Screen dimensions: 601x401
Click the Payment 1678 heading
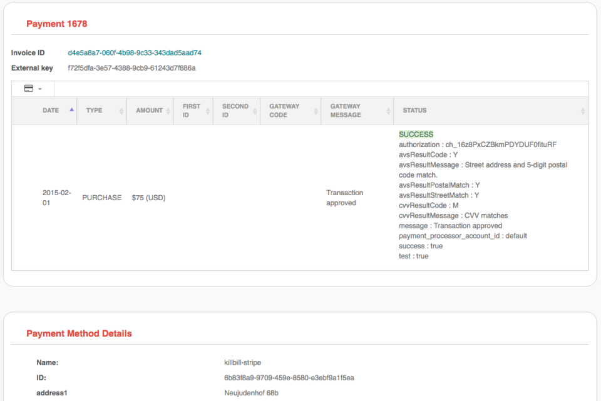coord(56,24)
